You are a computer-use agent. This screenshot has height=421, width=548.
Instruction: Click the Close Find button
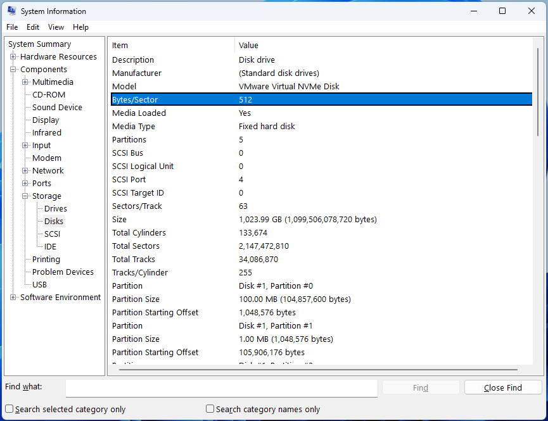tap(502, 387)
